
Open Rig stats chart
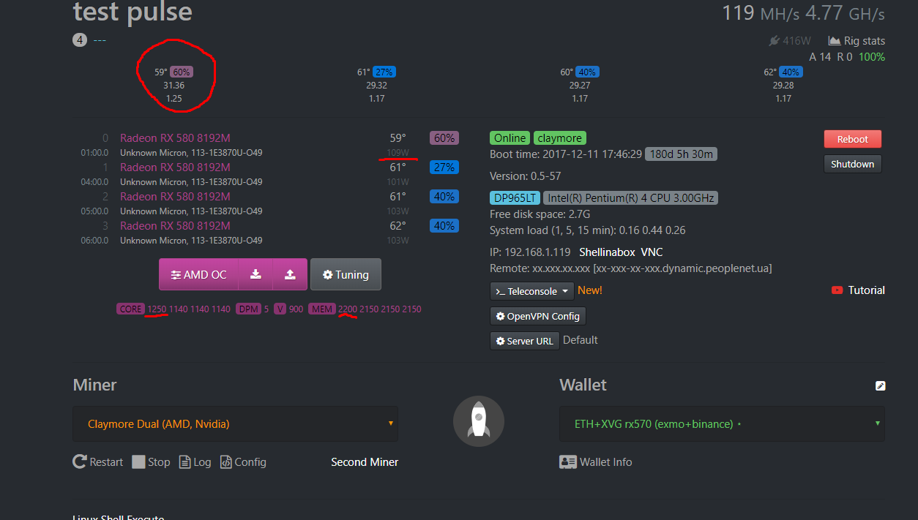coord(857,41)
